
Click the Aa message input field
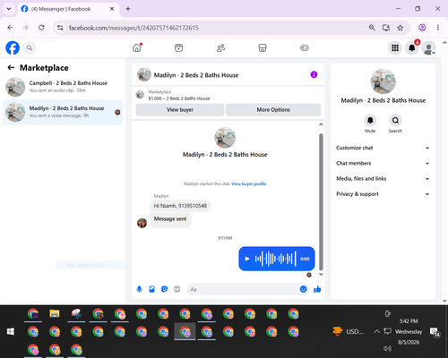(x=244, y=289)
